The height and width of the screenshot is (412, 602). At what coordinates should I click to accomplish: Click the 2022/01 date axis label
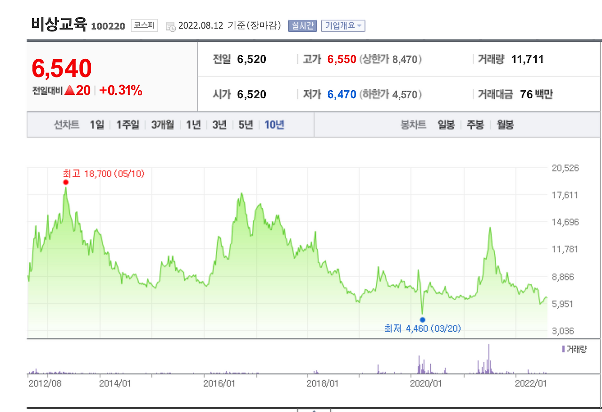531,383
